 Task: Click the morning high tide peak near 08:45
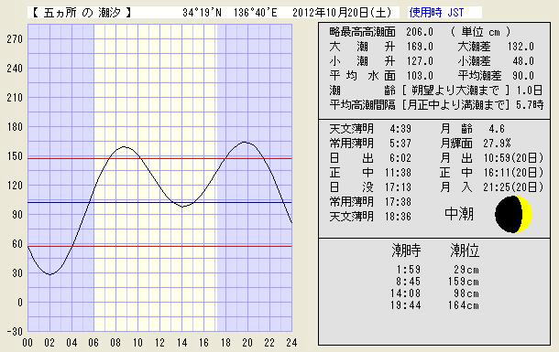coord(124,146)
